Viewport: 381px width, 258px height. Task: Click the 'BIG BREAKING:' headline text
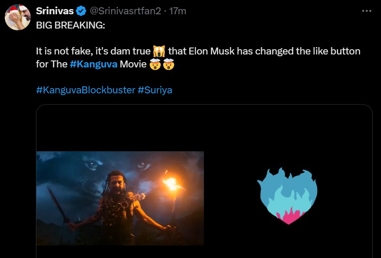tap(70, 25)
